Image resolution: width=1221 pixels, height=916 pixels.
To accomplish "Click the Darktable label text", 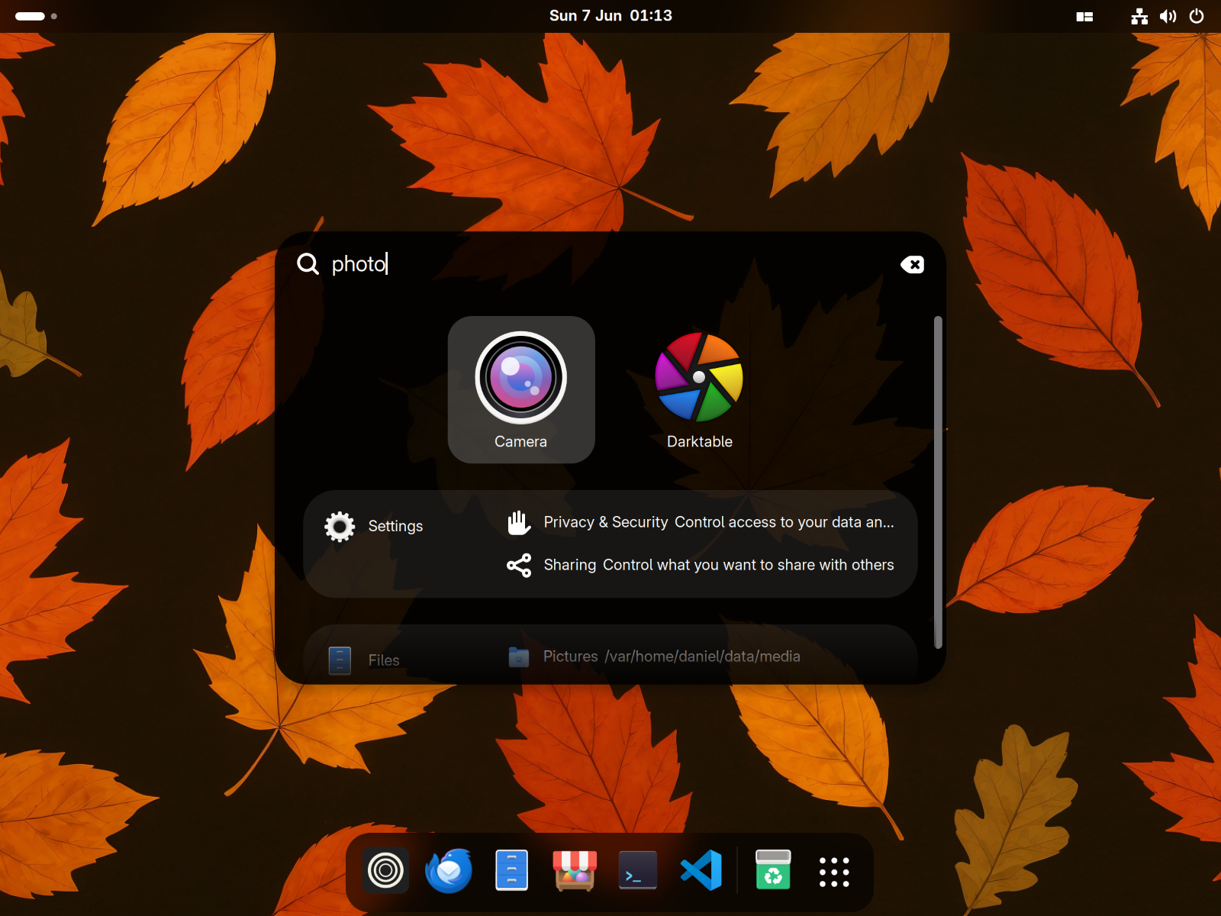I will pyautogui.click(x=700, y=441).
